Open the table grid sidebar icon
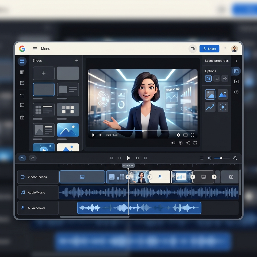The width and height of the screenshot is (257, 257). click(22, 72)
